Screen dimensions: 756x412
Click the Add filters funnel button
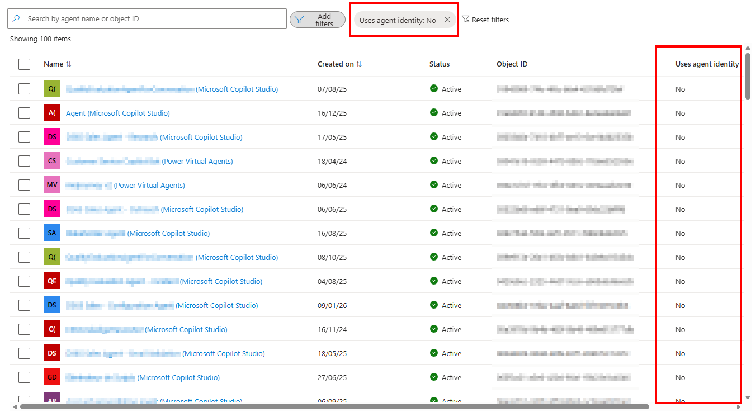[x=317, y=20]
